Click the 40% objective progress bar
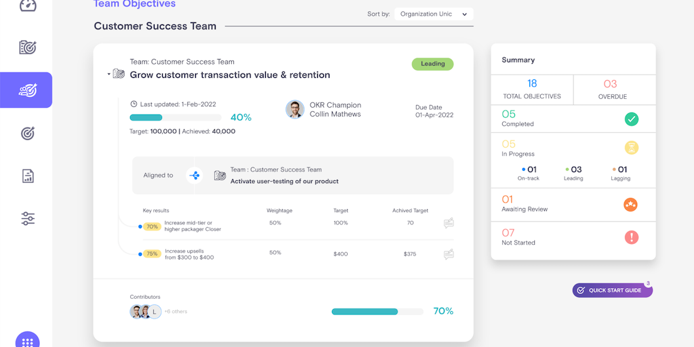Screen dimensions: 694x347 point(175,117)
